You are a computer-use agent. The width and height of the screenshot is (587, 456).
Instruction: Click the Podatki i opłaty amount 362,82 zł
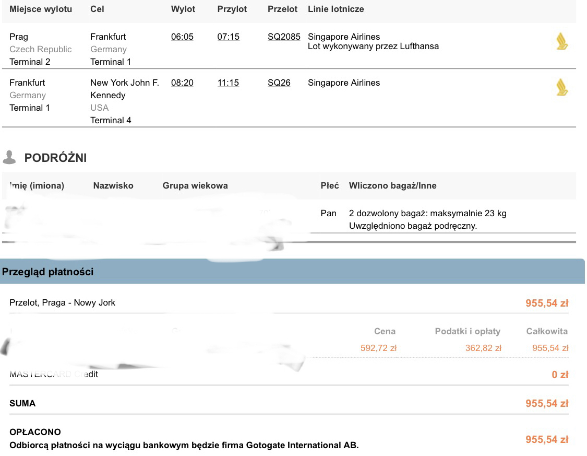click(x=483, y=348)
